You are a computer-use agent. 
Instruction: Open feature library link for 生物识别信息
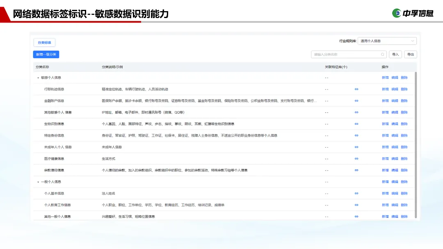pyautogui.click(x=356, y=124)
